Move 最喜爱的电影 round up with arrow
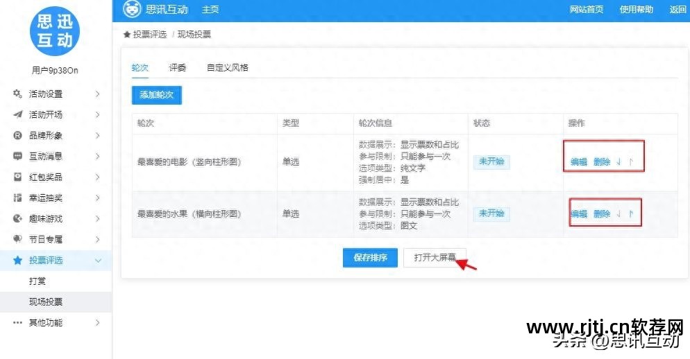690x359 pixels. [x=630, y=161]
